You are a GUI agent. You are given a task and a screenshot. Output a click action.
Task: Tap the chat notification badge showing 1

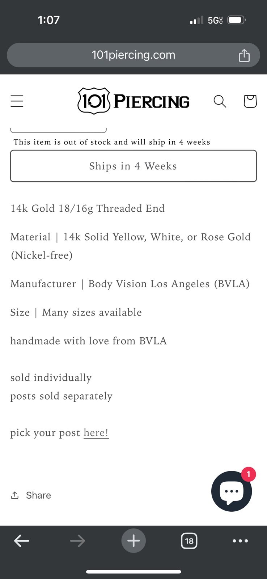pyautogui.click(x=248, y=474)
